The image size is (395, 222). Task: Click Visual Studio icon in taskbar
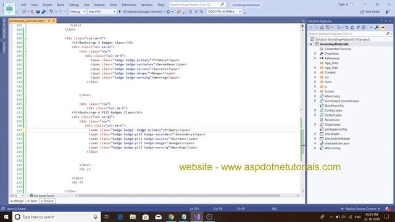196,216
